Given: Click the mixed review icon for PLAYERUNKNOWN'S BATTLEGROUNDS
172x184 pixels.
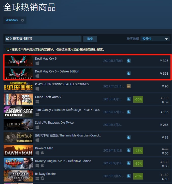Looking at the screenshot, I should [x=128, y=86].
